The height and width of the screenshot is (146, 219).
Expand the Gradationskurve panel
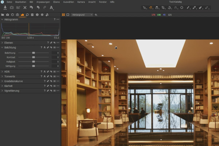2,81
